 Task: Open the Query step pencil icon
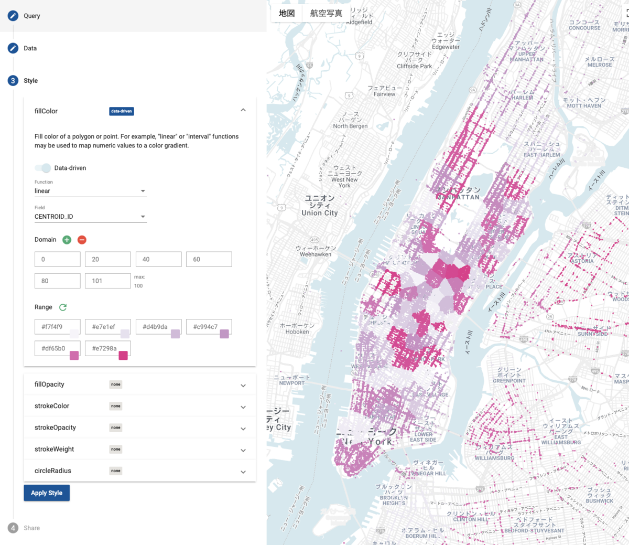[x=13, y=16]
